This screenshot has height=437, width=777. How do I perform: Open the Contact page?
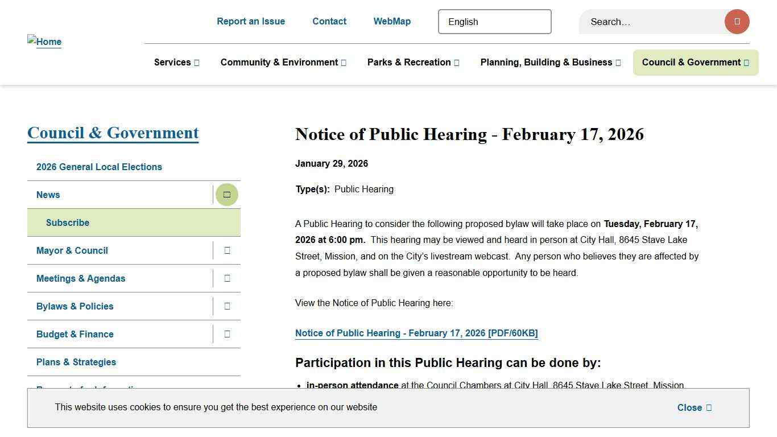329,21
